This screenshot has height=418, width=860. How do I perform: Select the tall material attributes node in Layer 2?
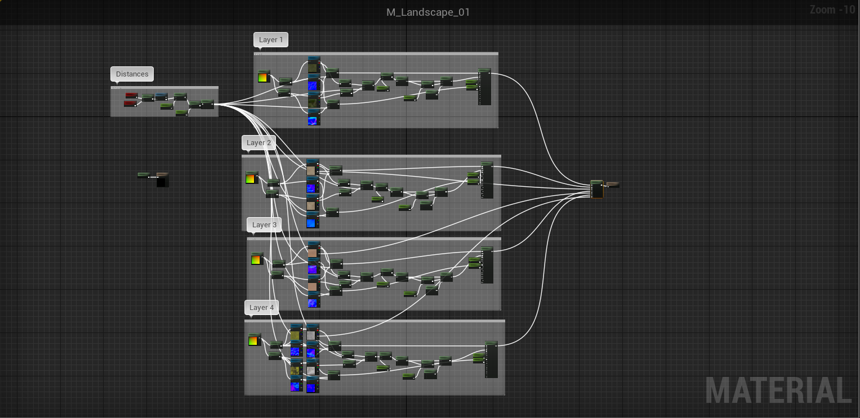tap(487, 180)
